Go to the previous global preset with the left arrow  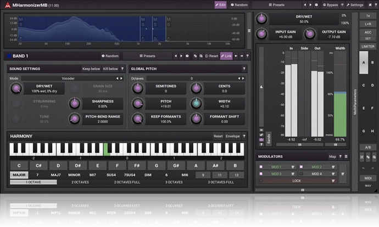[x=305, y=4]
